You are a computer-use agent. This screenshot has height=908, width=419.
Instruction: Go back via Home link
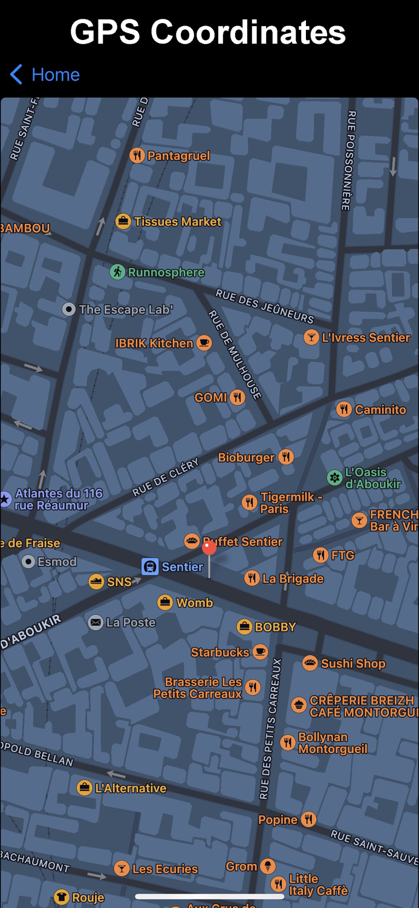point(56,75)
